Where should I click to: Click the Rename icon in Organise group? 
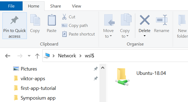161,20
